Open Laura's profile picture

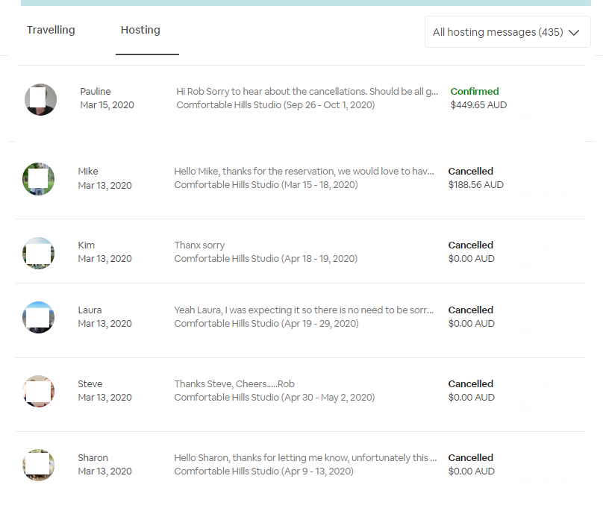click(x=38, y=317)
